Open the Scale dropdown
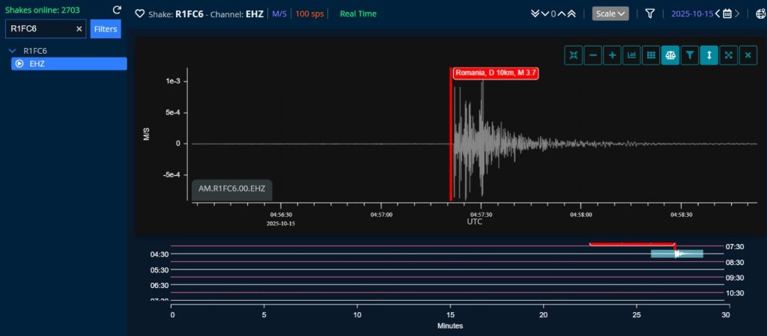The height and width of the screenshot is (336, 767). coord(610,13)
